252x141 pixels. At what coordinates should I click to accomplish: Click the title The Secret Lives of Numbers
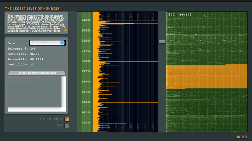[32, 9]
